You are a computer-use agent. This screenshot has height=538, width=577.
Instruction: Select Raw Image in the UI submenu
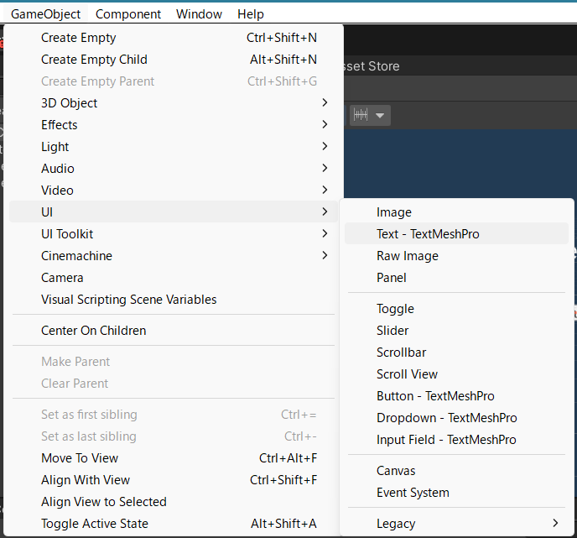tap(408, 256)
